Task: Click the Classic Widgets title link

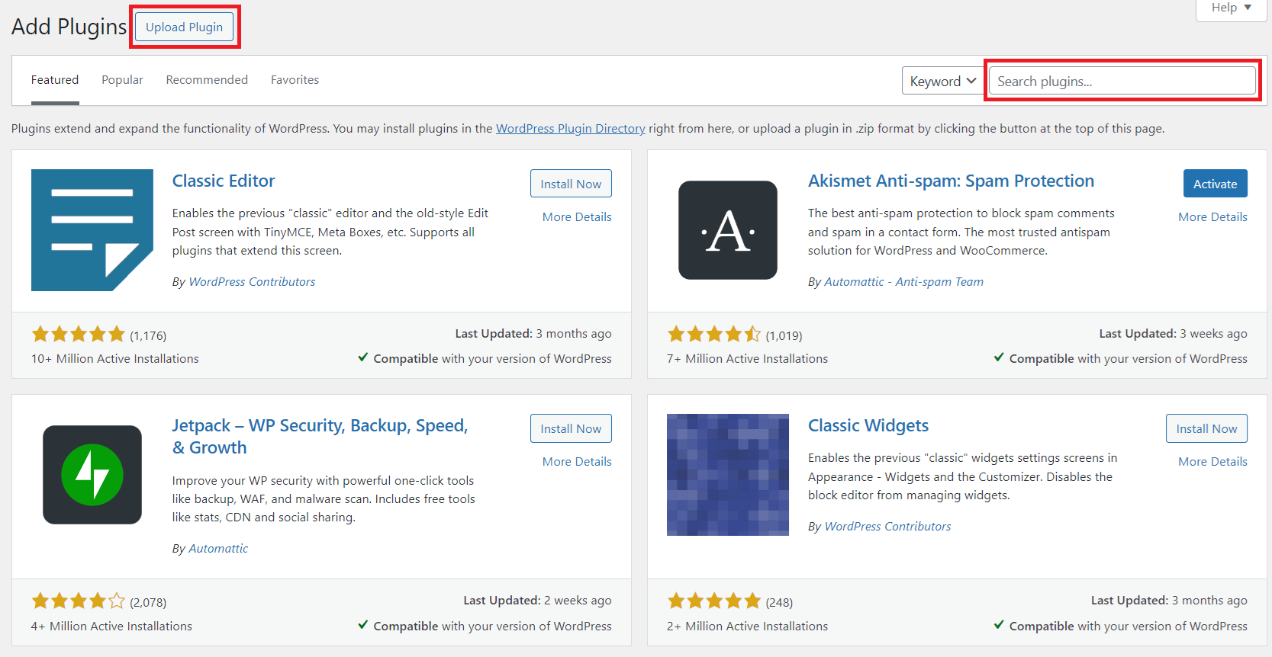Action: (x=868, y=425)
